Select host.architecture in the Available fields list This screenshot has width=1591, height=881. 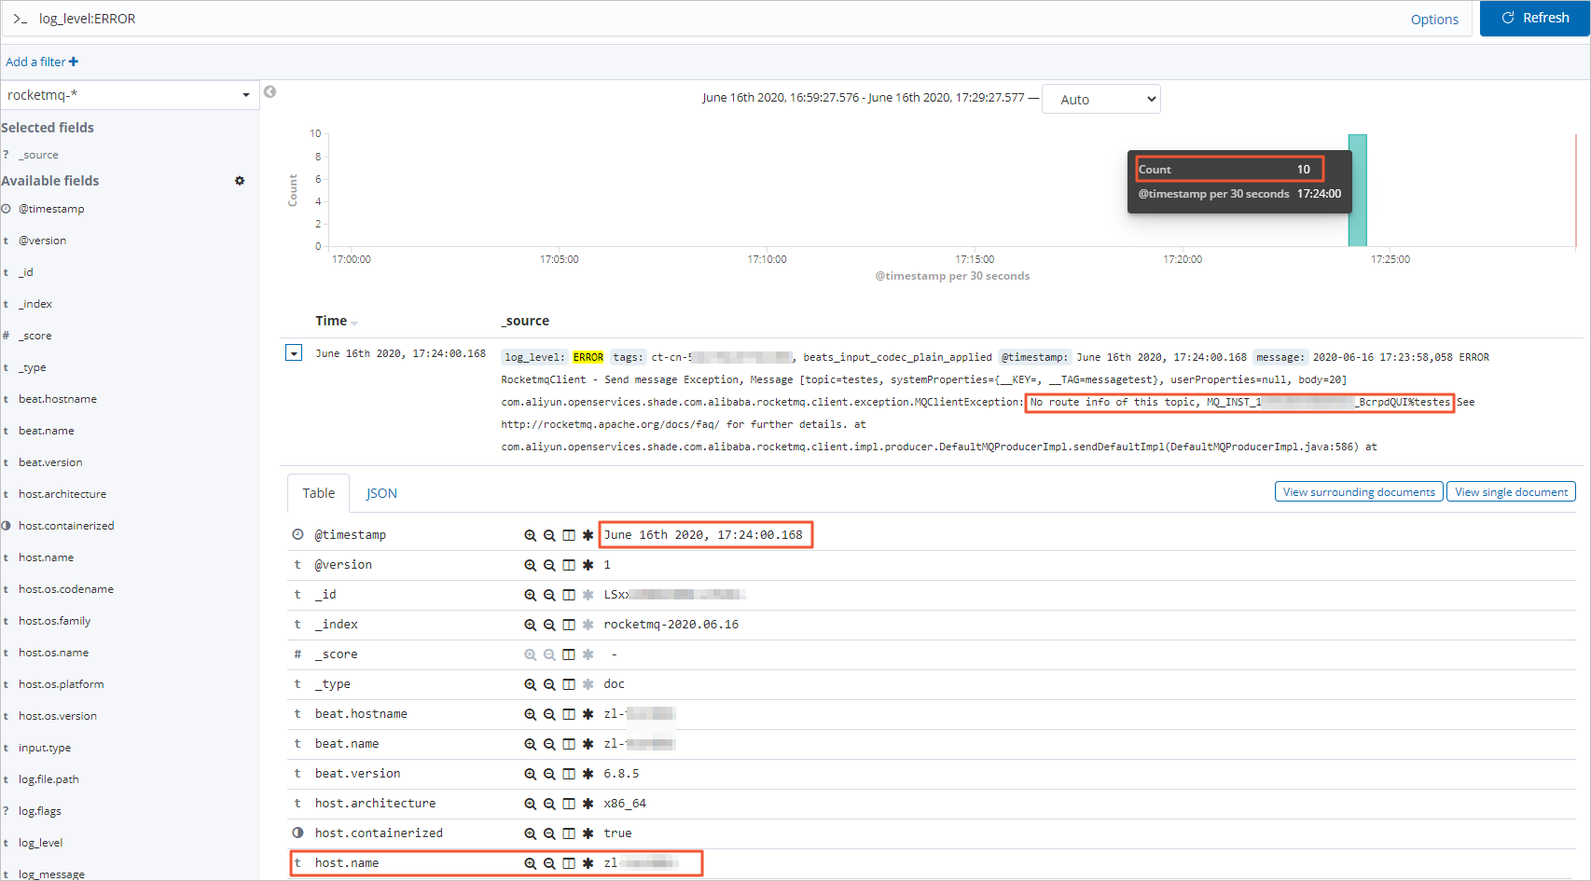[x=62, y=494]
